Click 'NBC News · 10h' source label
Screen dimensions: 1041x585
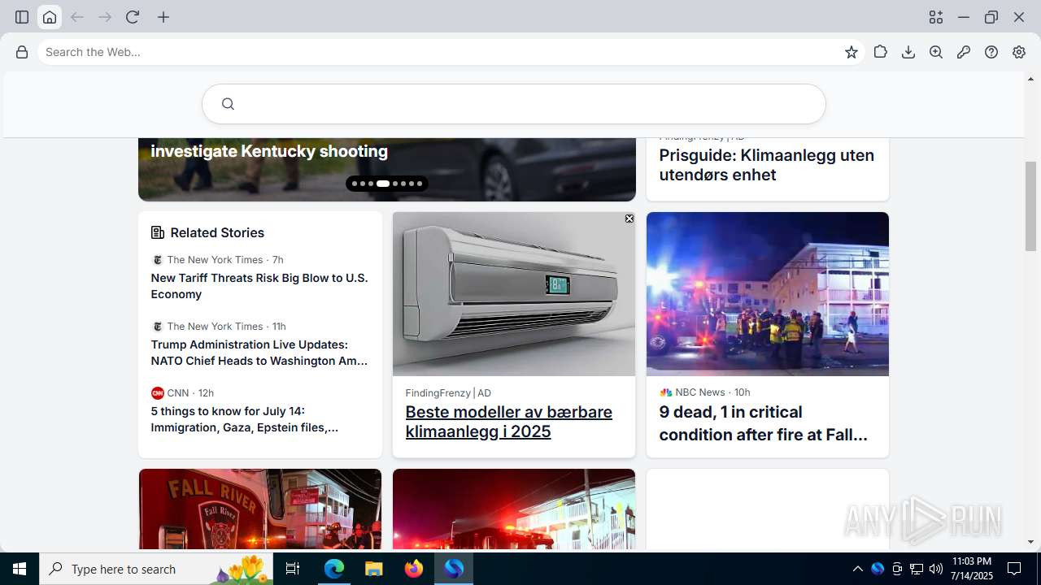(712, 392)
